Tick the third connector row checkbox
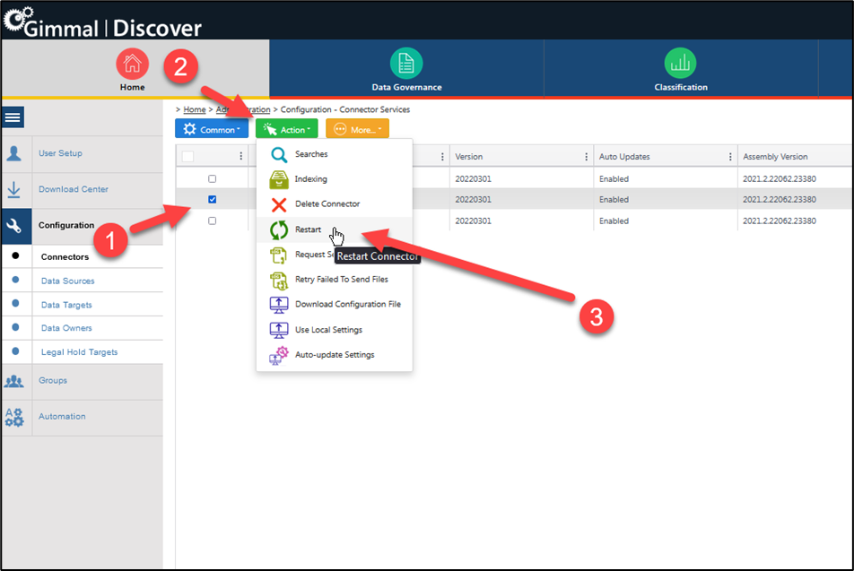The height and width of the screenshot is (571, 854). (x=212, y=221)
